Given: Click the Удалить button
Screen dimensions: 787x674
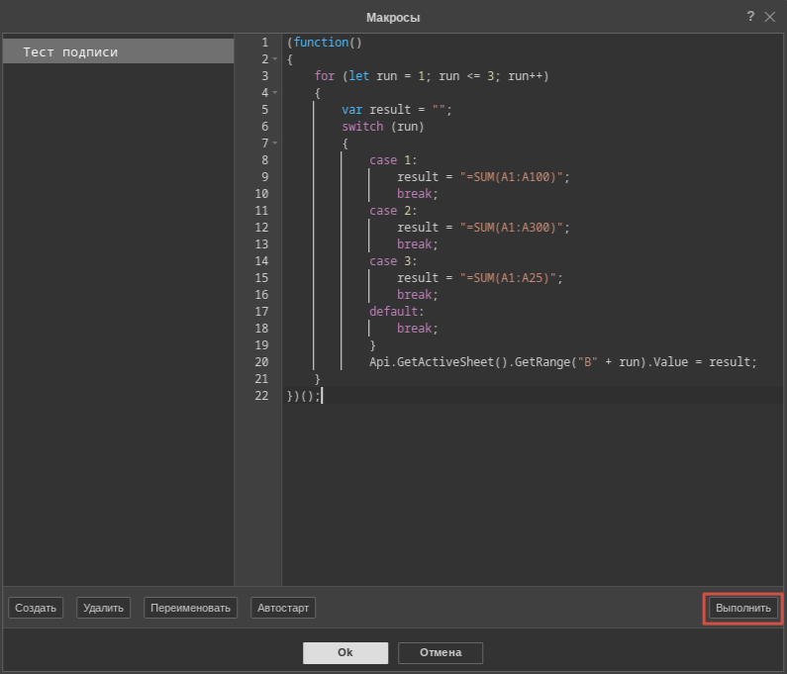Looking at the screenshot, I should point(103,608).
